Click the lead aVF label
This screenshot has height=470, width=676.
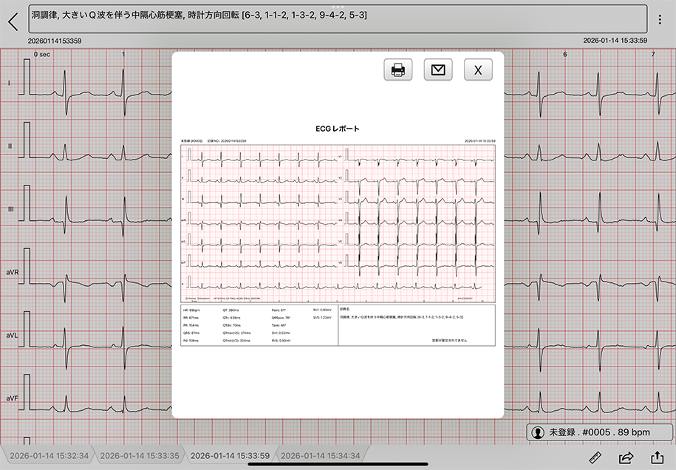[12, 398]
